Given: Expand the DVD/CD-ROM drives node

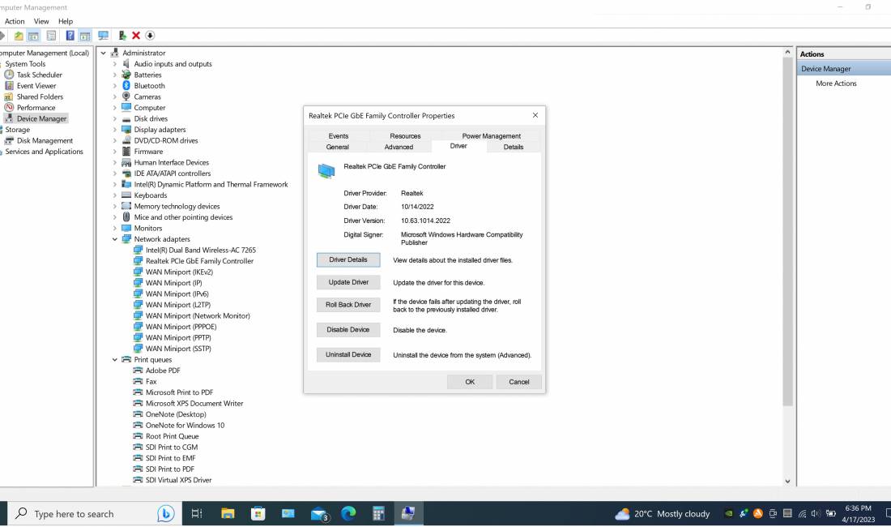Looking at the screenshot, I should (x=115, y=140).
